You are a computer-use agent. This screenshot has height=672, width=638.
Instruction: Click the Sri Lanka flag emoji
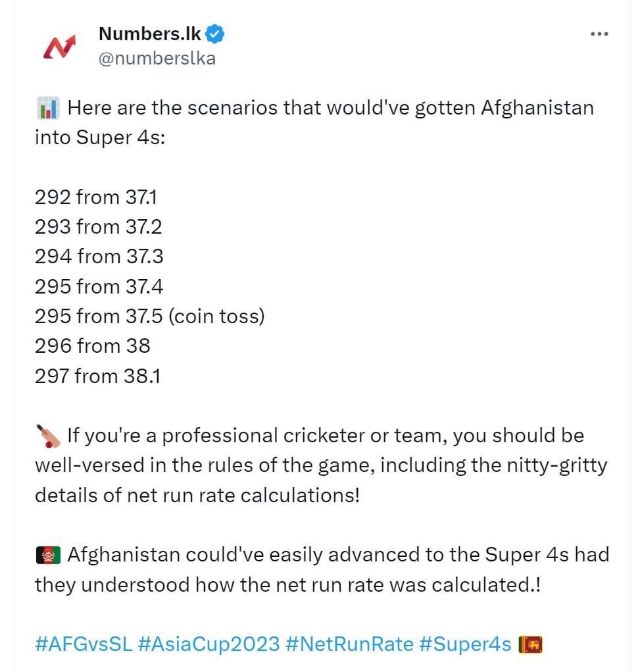pos(531,644)
